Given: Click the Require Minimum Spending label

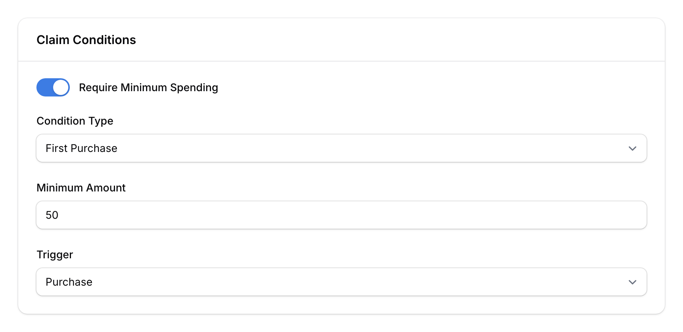Looking at the screenshot, I should tap(148, 87).
